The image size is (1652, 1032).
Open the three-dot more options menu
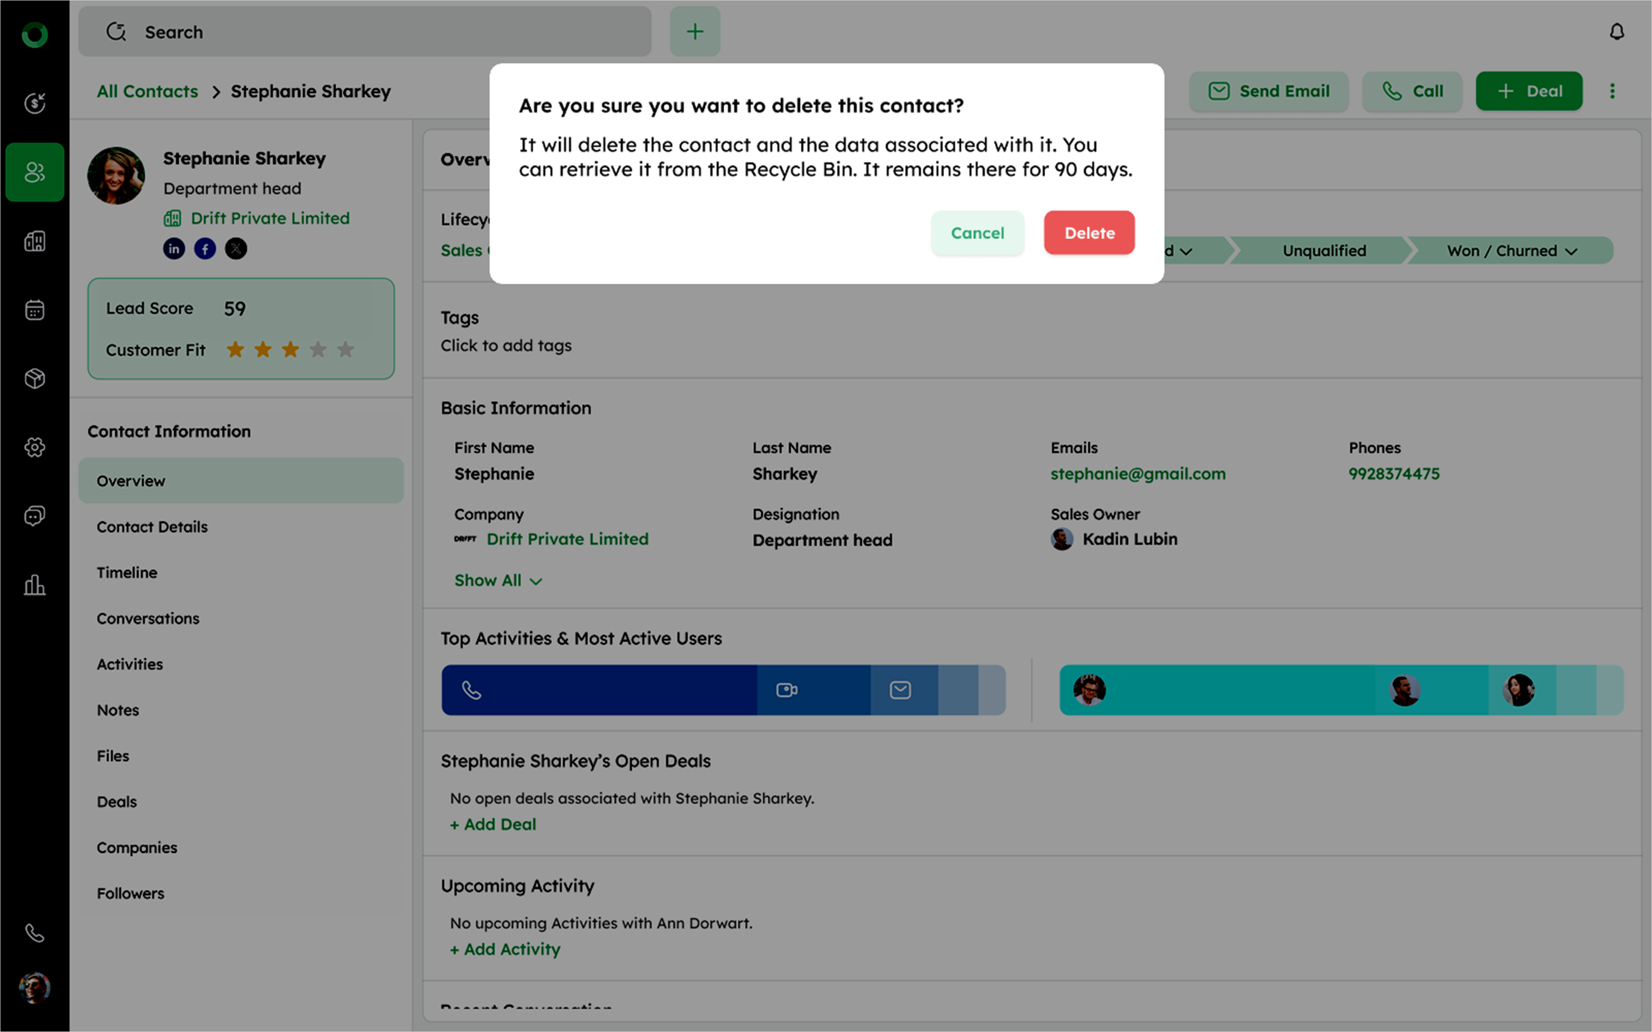pos(1612,91)
